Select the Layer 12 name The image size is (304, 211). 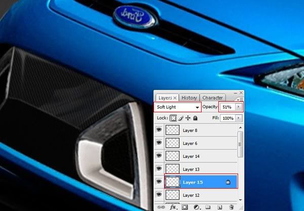[191, 195]
